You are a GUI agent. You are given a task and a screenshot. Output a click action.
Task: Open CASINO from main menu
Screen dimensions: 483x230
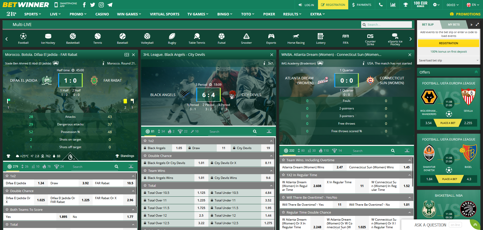(102, 14)
